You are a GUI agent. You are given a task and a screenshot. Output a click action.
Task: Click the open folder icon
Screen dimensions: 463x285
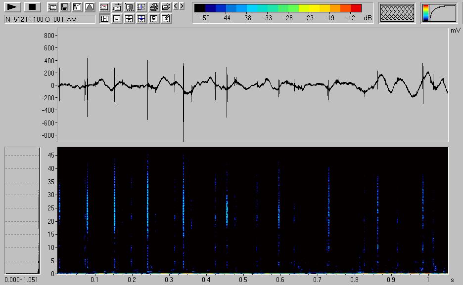pos(166,7)
